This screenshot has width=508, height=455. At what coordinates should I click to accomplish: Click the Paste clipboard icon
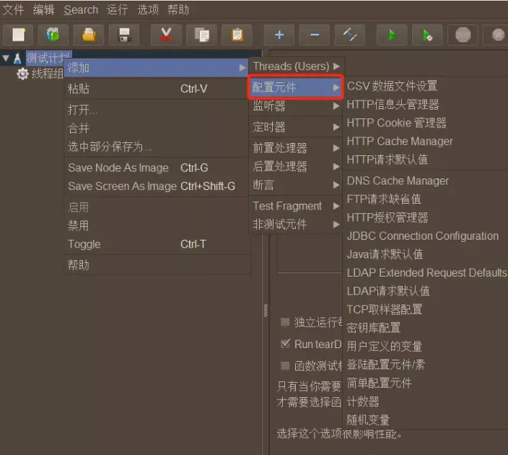(237, 35)
